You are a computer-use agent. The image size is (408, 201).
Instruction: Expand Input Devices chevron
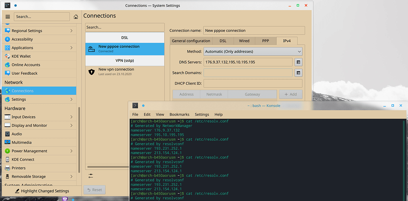(x=71, y=117)
